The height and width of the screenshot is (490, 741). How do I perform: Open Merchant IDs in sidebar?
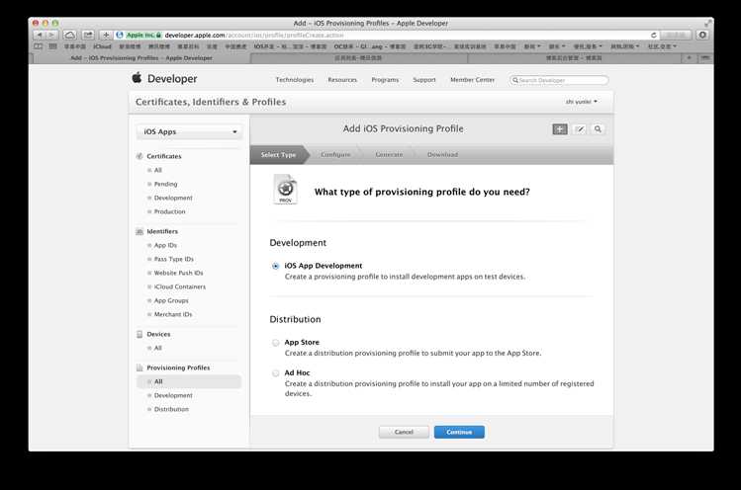pos(173,314)
